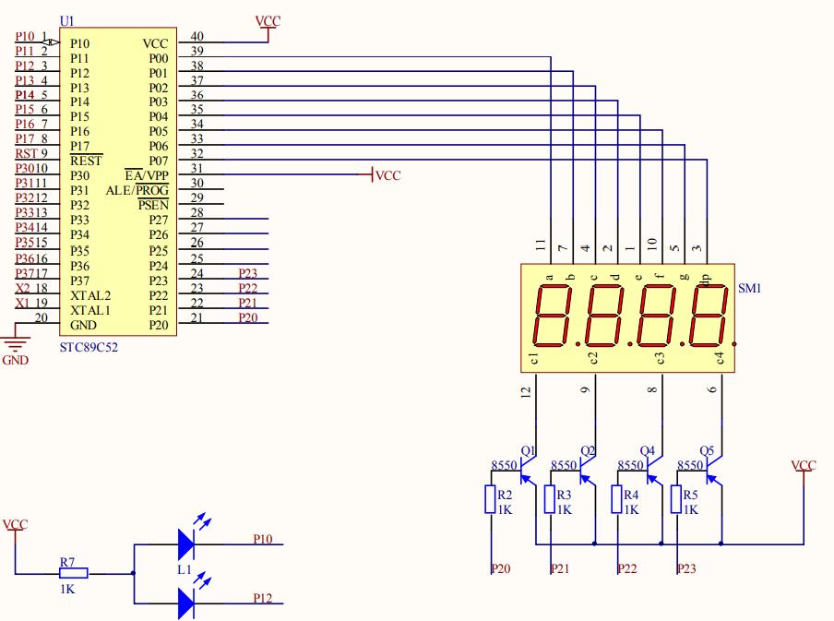Click the U1 designator label
834x621 pixels.
(67, 21)
